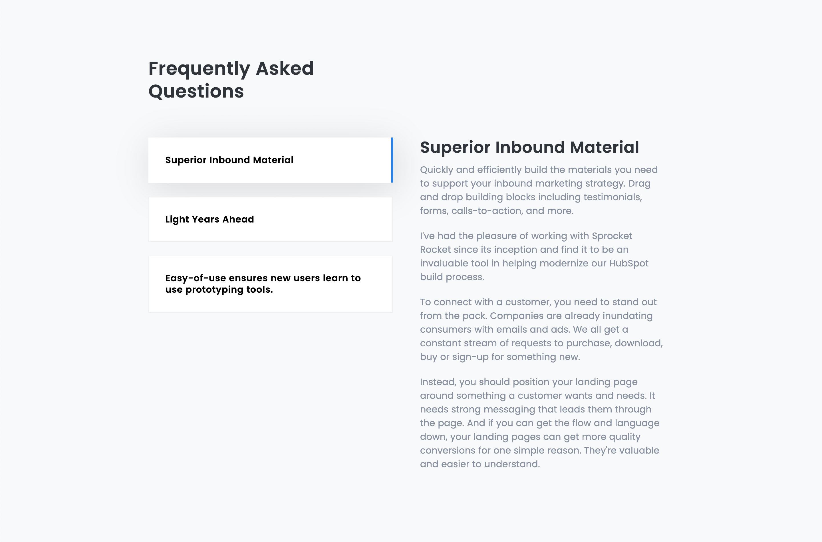Click the word Frequently in the page heading
Image resolution: width=822 pixels, height=542 pixels.
[199, 69]
